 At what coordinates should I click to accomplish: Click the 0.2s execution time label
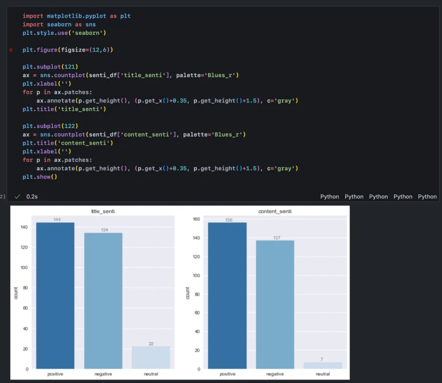pyautogui.click(x=32, y=197)
